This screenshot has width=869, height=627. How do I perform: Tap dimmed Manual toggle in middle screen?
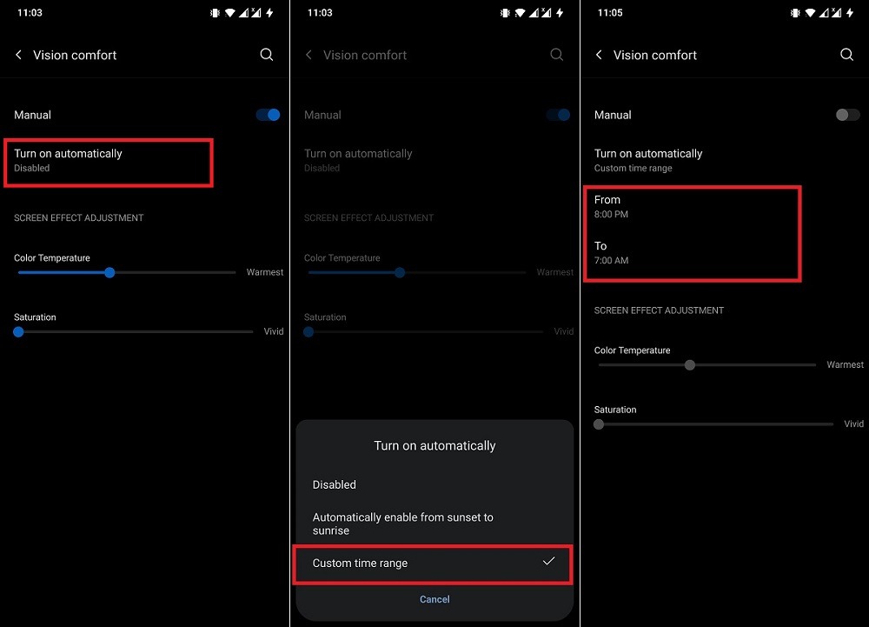coord(558,115)
